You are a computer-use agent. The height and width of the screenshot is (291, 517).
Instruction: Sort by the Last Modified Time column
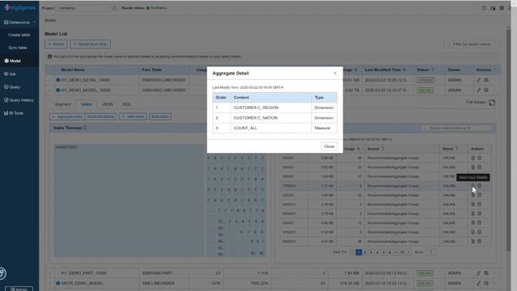[x=404, y=70]
